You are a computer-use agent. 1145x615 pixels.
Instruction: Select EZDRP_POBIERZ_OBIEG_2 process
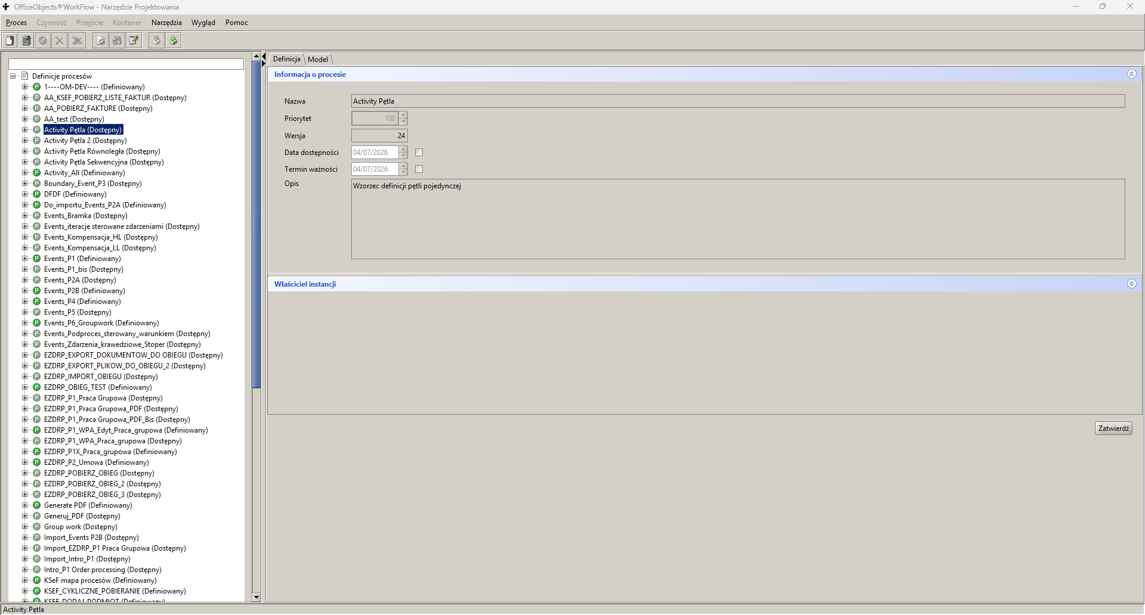pyautogui.click(x=103, y=484)
